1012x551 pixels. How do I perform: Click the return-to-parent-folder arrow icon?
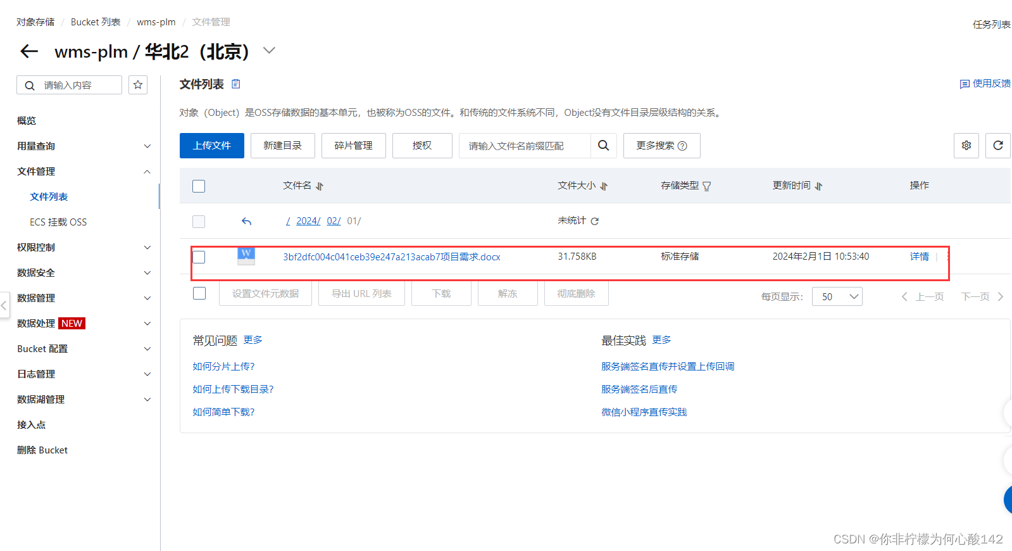pos(247,221)
